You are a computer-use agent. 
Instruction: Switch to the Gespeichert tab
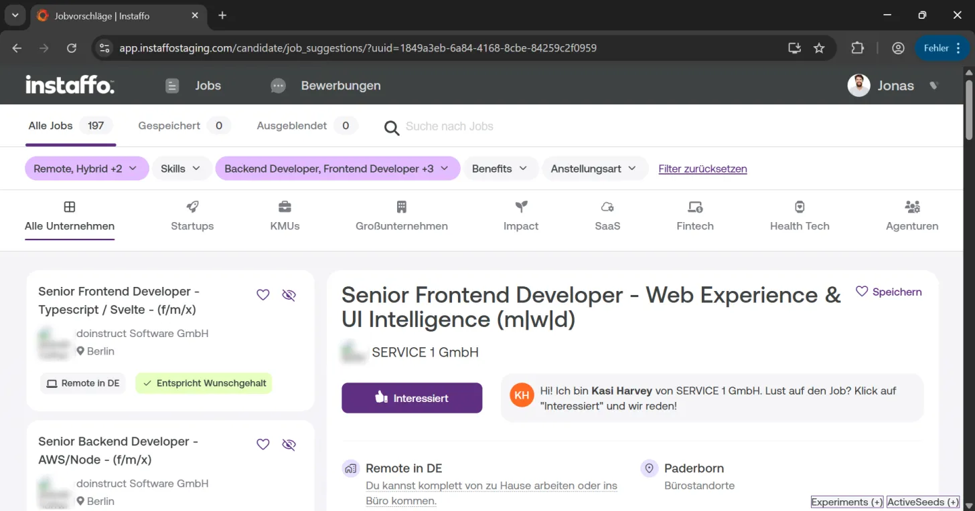pyautogui.click(x=184, y=126)
